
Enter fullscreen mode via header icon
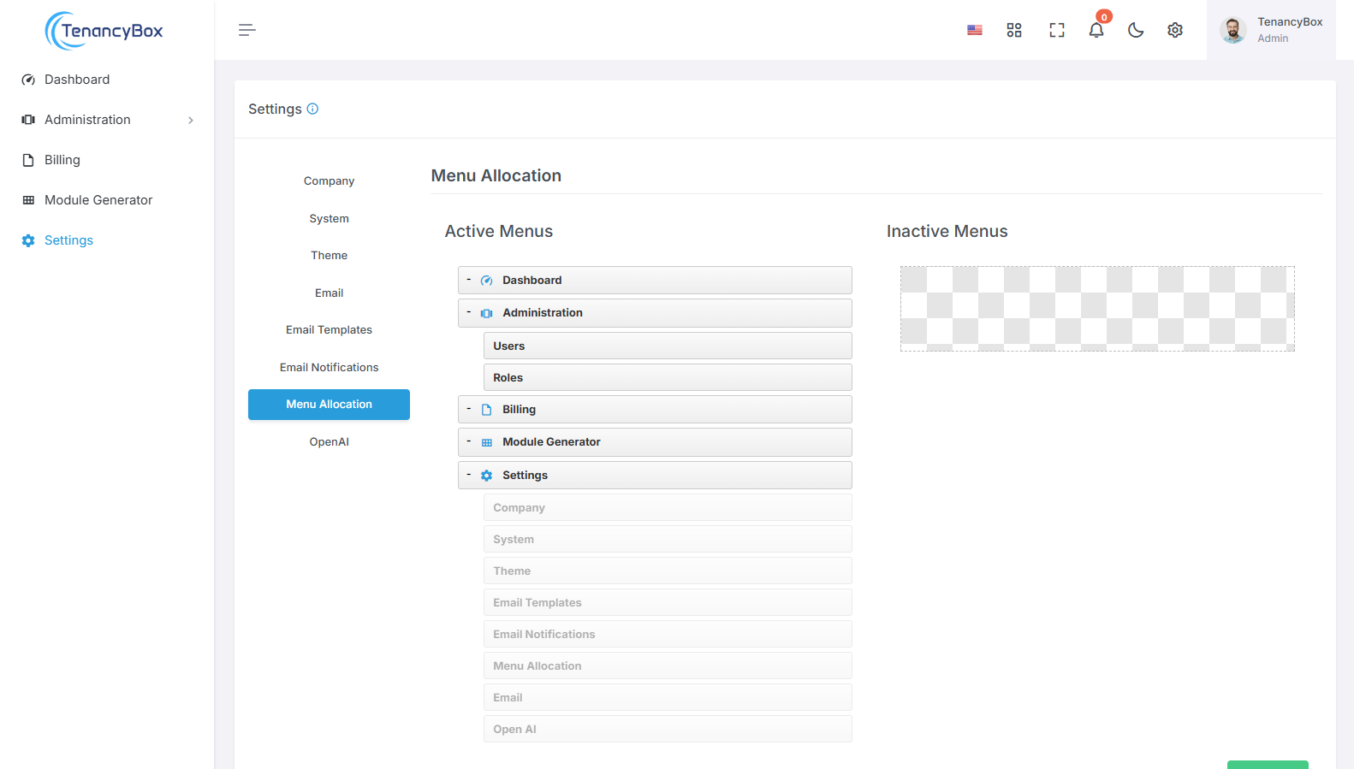[x=1056, y=30]
